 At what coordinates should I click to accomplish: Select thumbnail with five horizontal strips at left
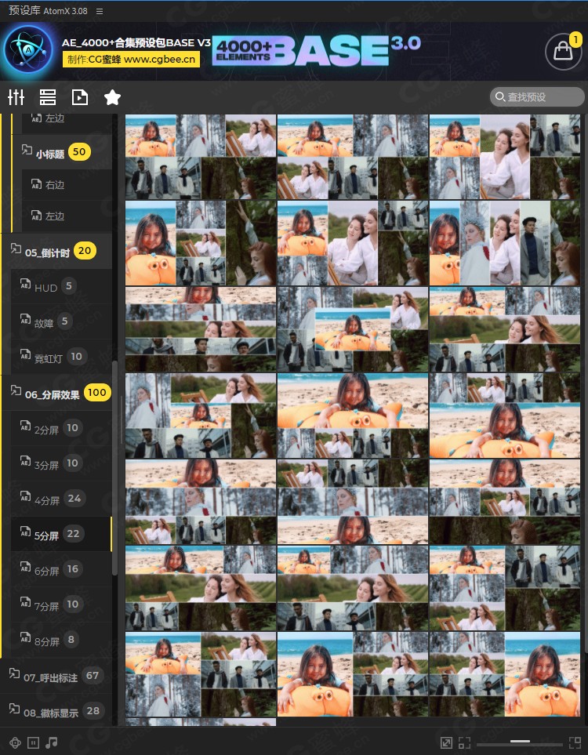coord(201,329)
